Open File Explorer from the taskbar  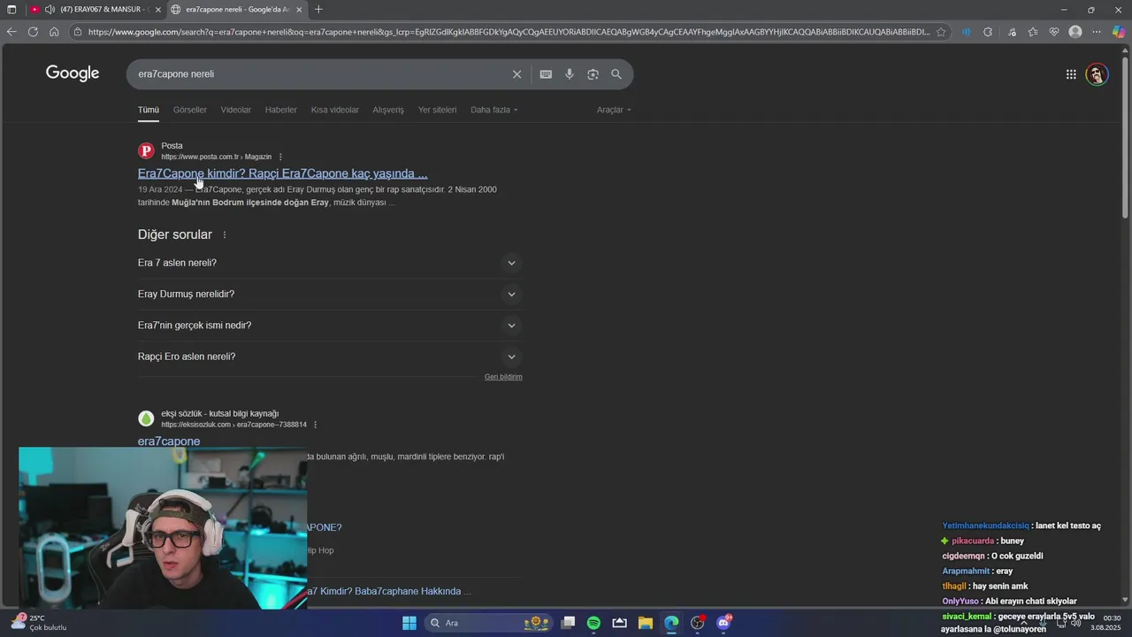pyautogui.click(x=646, y=623)
